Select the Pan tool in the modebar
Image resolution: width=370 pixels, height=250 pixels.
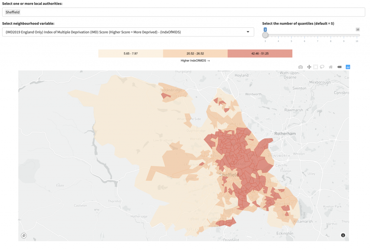click(x=309, y=67)
